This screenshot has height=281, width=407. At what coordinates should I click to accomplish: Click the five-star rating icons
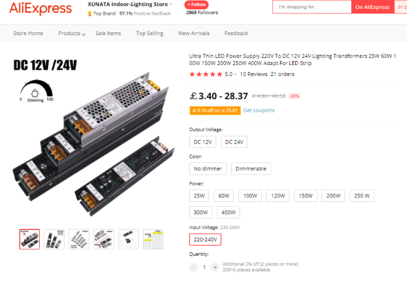point(206,74)
